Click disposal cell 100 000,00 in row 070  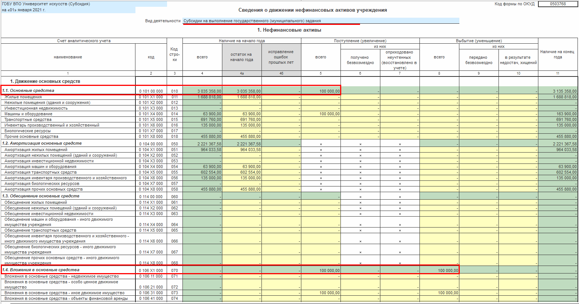pos(439,270)
